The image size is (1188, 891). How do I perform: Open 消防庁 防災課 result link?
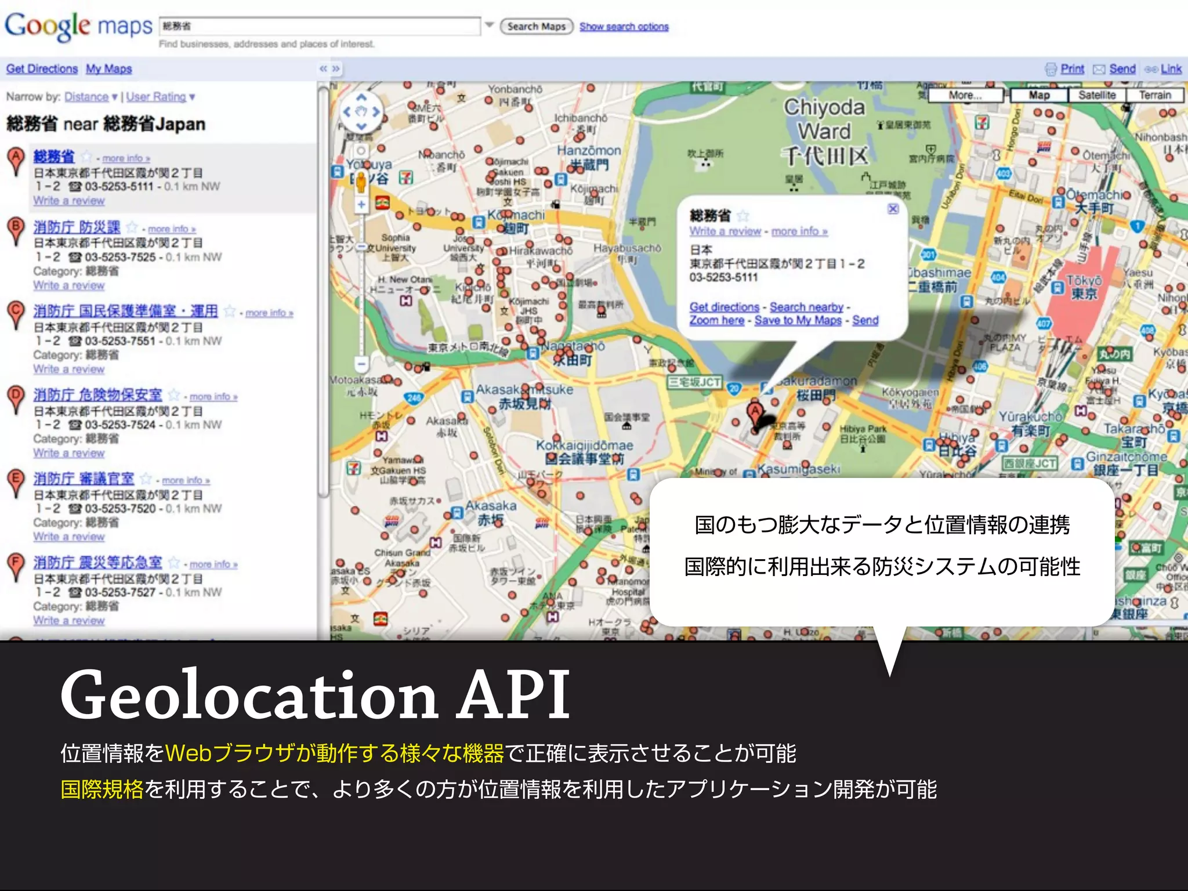point(77,227)
